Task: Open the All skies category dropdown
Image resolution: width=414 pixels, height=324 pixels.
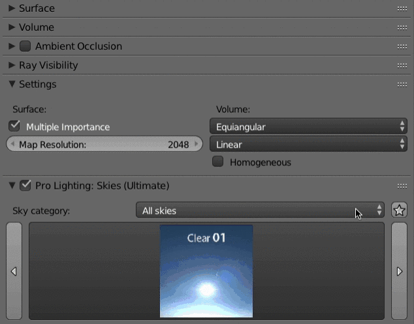Action: (x=260, y=210)
